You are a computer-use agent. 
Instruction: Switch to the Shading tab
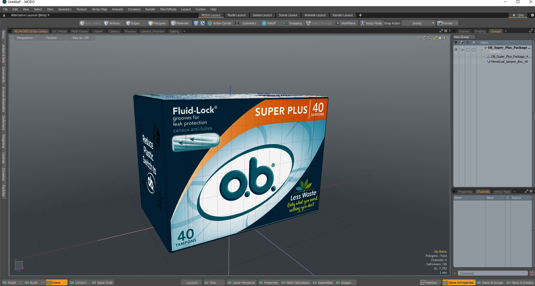click(x=480, y=31)
